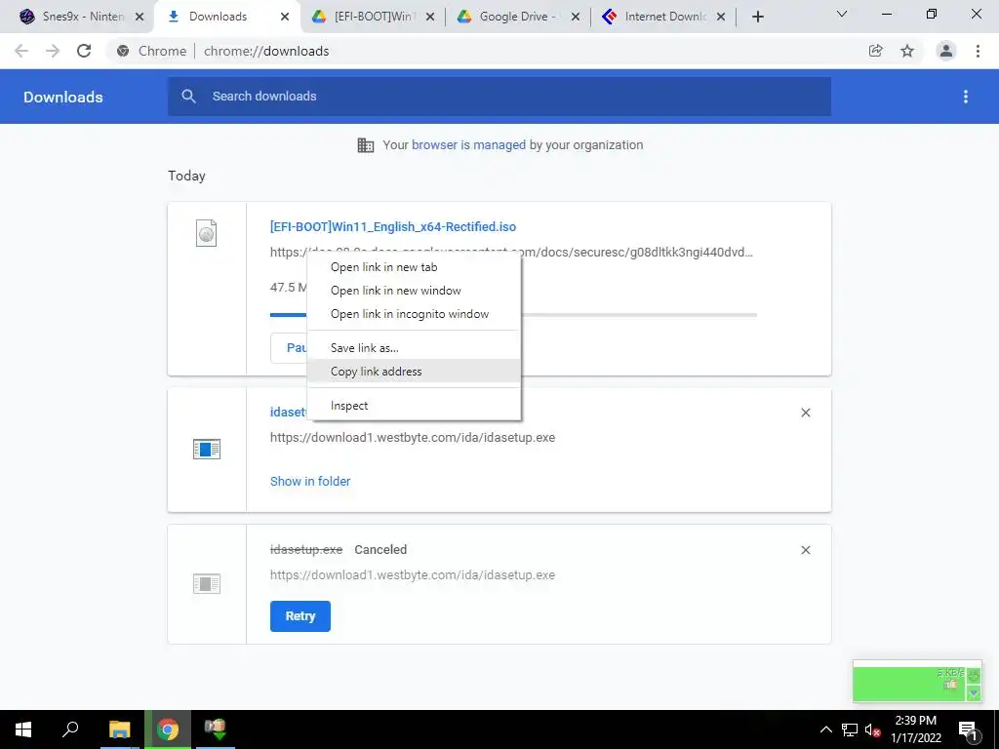
Task: Choose Open link in new window
Action: click(414, 291)
